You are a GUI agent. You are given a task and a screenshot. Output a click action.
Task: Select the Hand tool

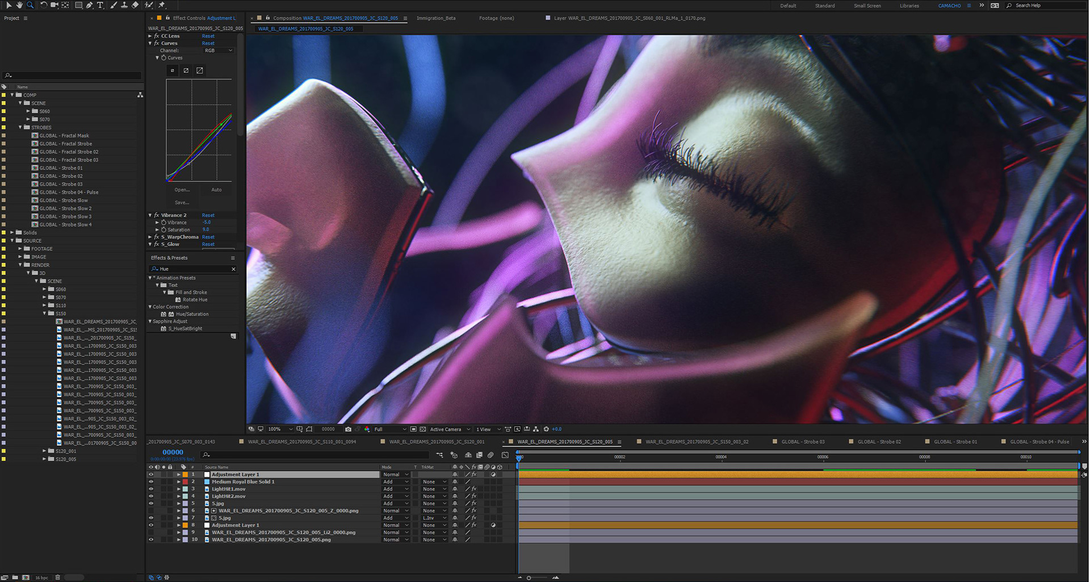pos(19,5)
